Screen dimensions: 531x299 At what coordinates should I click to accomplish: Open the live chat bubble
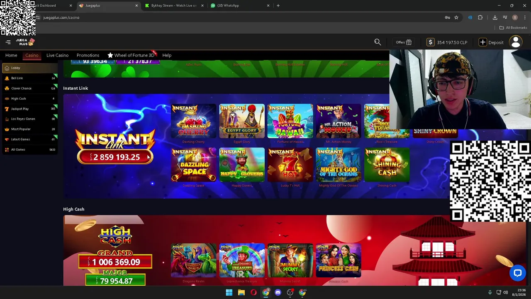[517, 273]
